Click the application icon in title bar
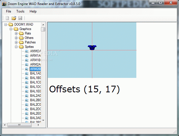The height and width of the screenshot is (136, 179). click(x=4, y=4)
